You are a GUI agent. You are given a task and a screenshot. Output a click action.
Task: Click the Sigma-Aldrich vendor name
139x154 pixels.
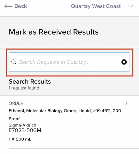tap(22, 125)
